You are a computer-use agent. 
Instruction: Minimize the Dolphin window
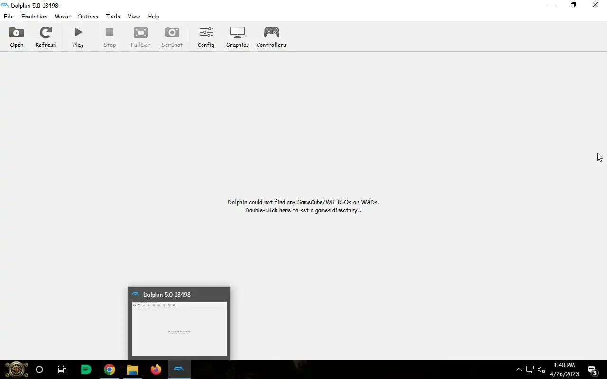coord(552,5)
